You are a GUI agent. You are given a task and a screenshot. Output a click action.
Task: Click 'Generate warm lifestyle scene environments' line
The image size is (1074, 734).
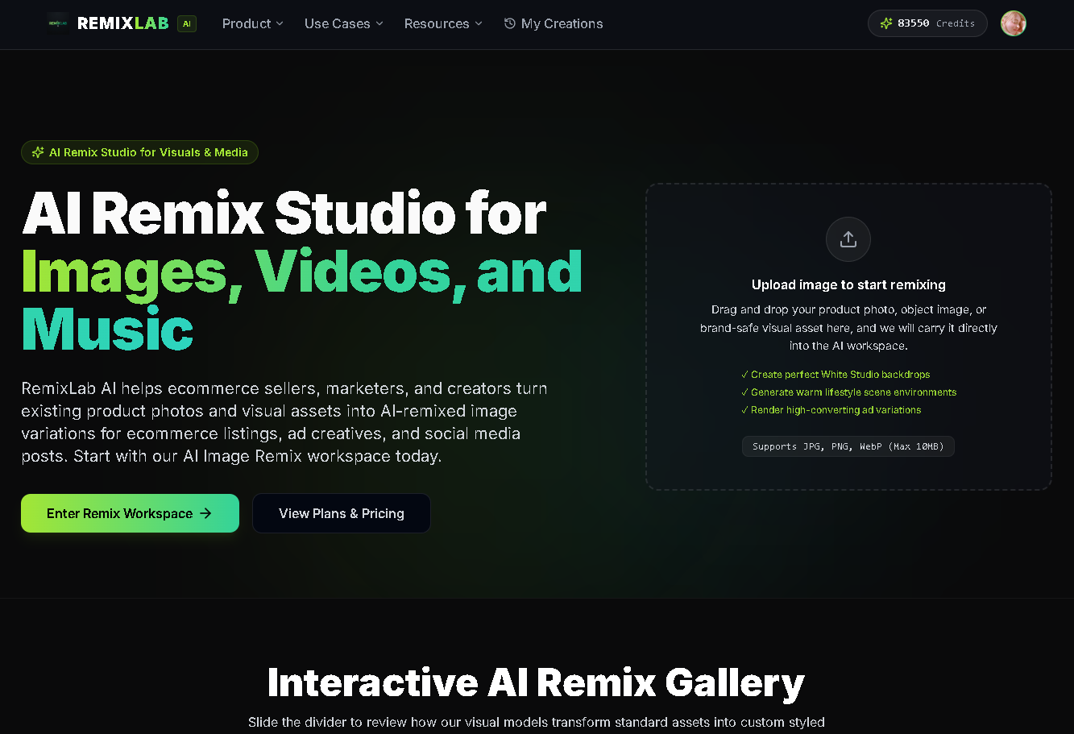point(848,392)
